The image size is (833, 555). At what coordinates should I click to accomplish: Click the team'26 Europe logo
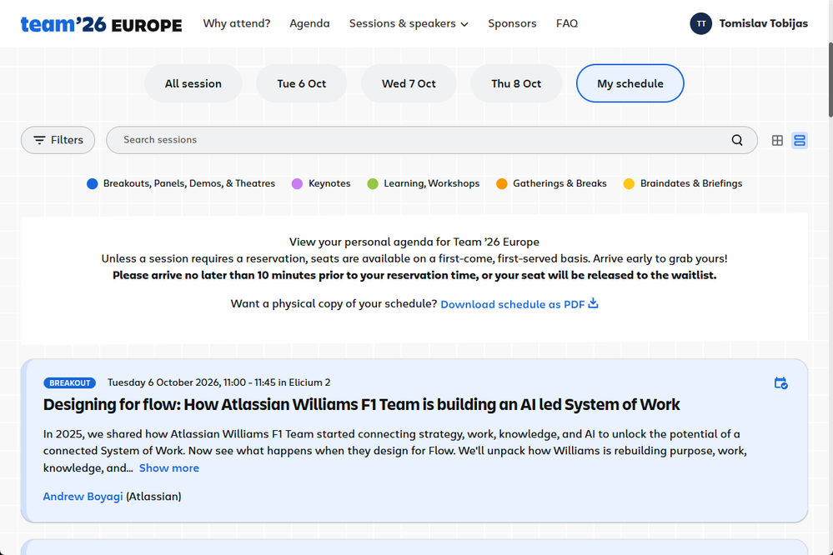[x=101, y=24]
